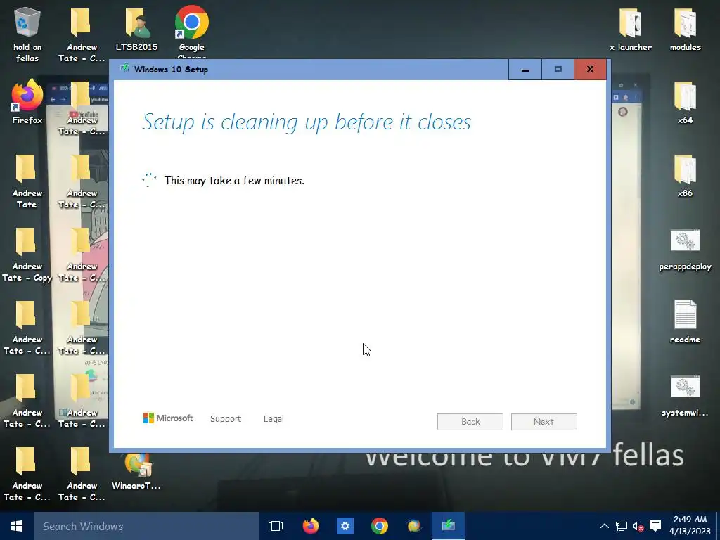Open the Windows Start menu
This screenshot has width=720, height=540.
pyautogui.click(x=17, y=526)
